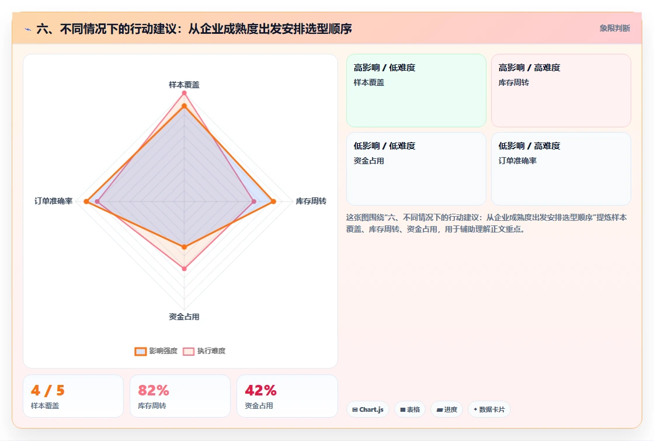Click the pink data point at top vertex
This screenshot has width=654, height=441.
pyautogui.click(x=184, y=93)
